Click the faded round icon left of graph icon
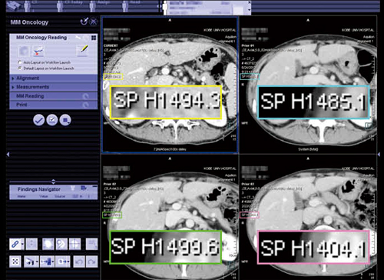384x280 pixels. click(24, 51)
